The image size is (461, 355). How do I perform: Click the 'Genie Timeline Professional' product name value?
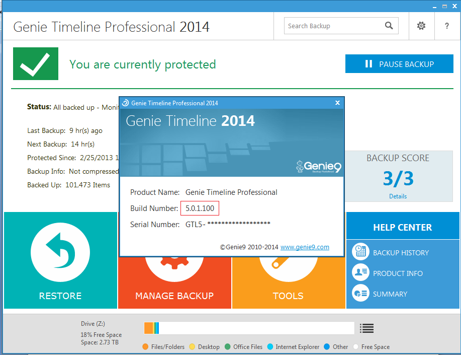[231, 192]
